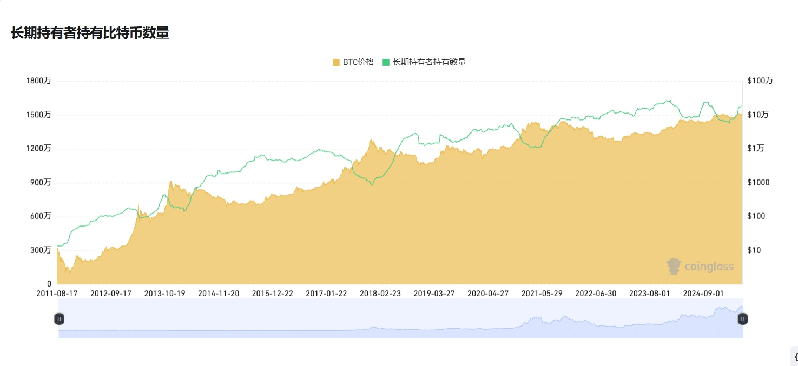The width and height of the screenshot is (798, 366).
Task: Click the 2015-12-22 date axis label
Action: coord(273,294)
